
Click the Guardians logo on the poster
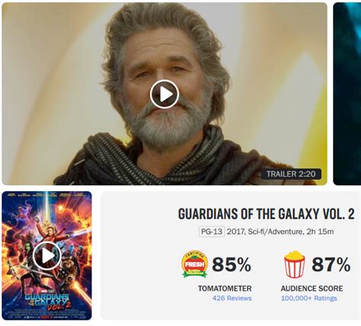coord(48,302)
